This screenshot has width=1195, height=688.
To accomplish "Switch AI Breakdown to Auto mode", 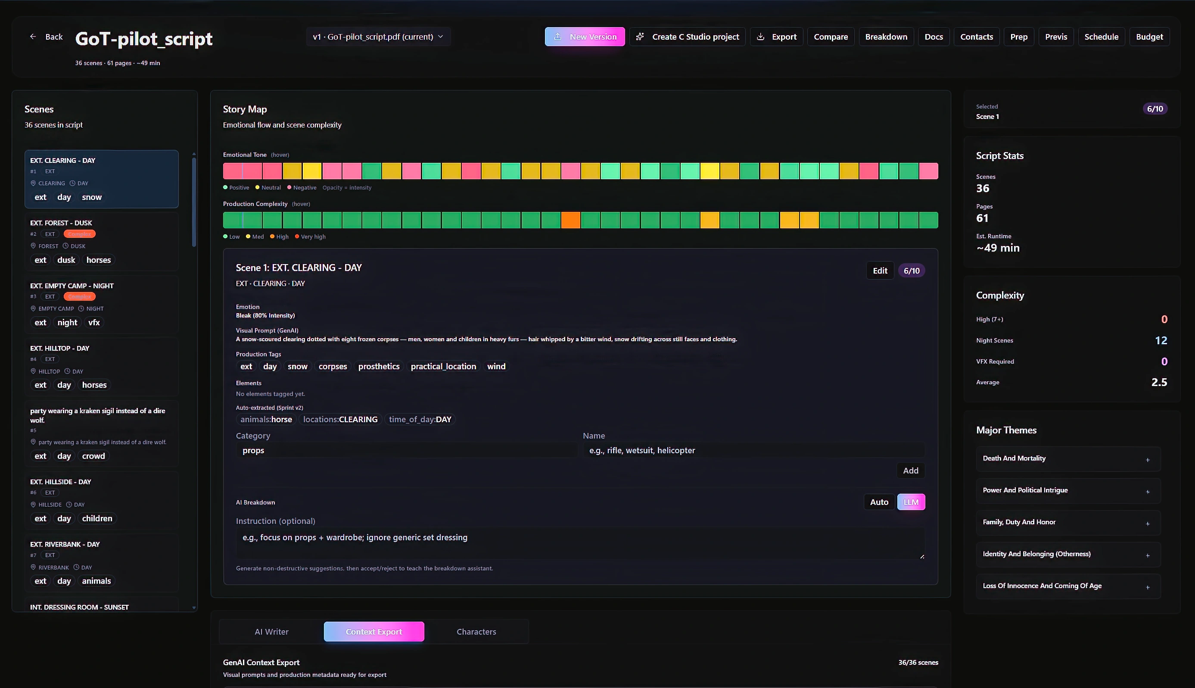I will click(x=879, y=502).
